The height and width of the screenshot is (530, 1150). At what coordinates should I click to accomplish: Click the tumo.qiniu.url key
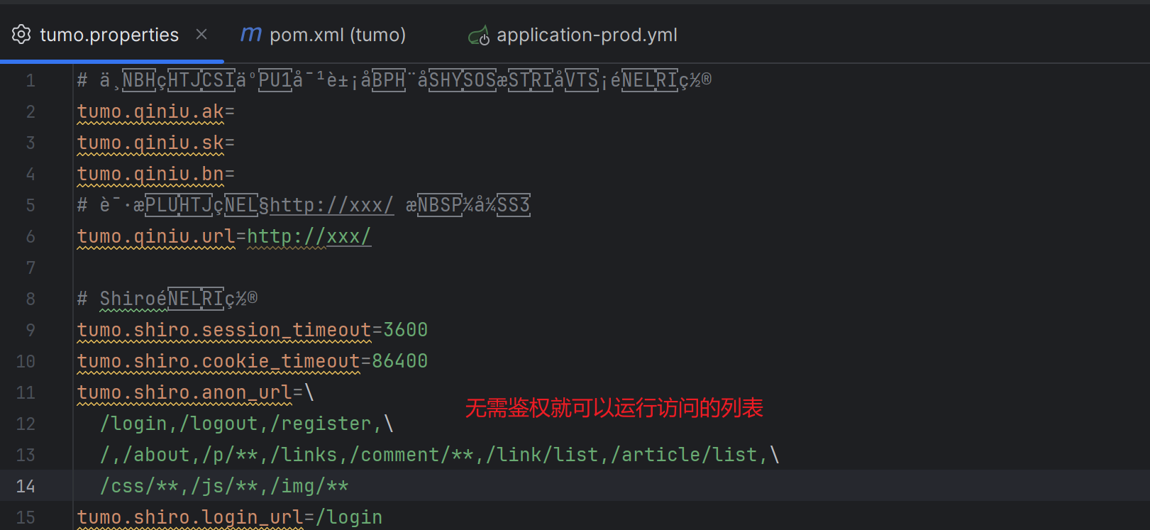tap(156, 236)
